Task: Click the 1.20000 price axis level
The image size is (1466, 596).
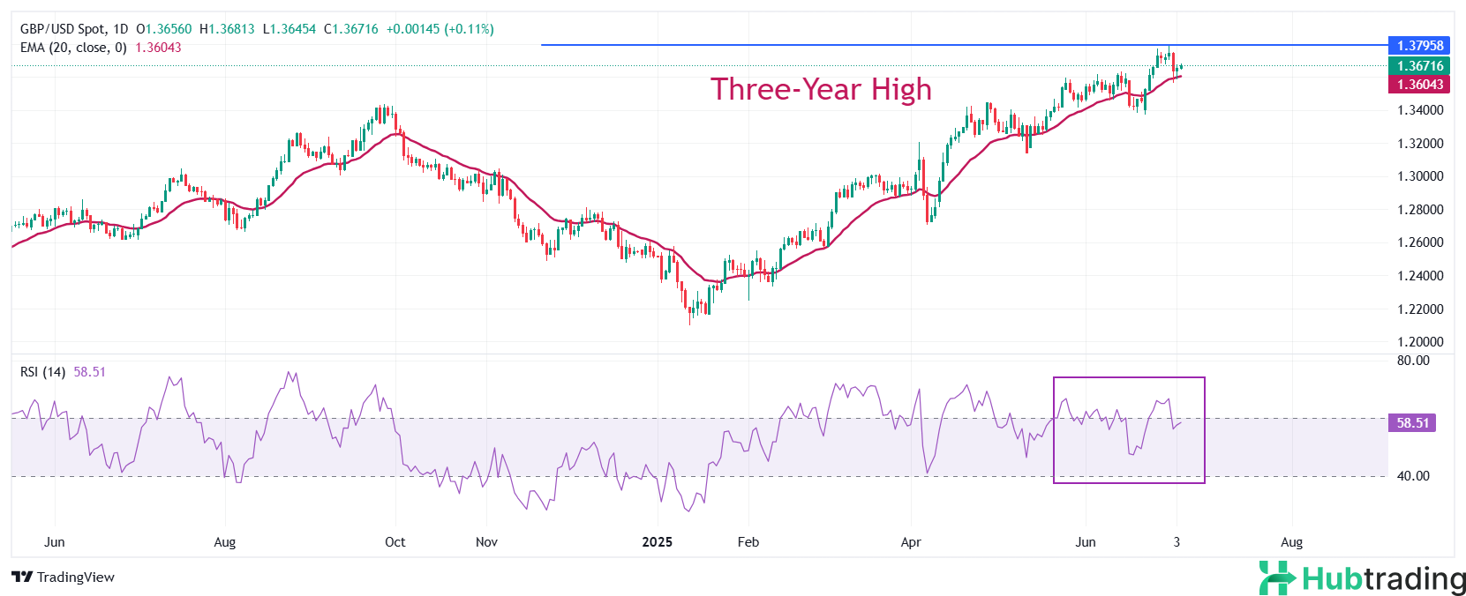Action: point(1420,342)
